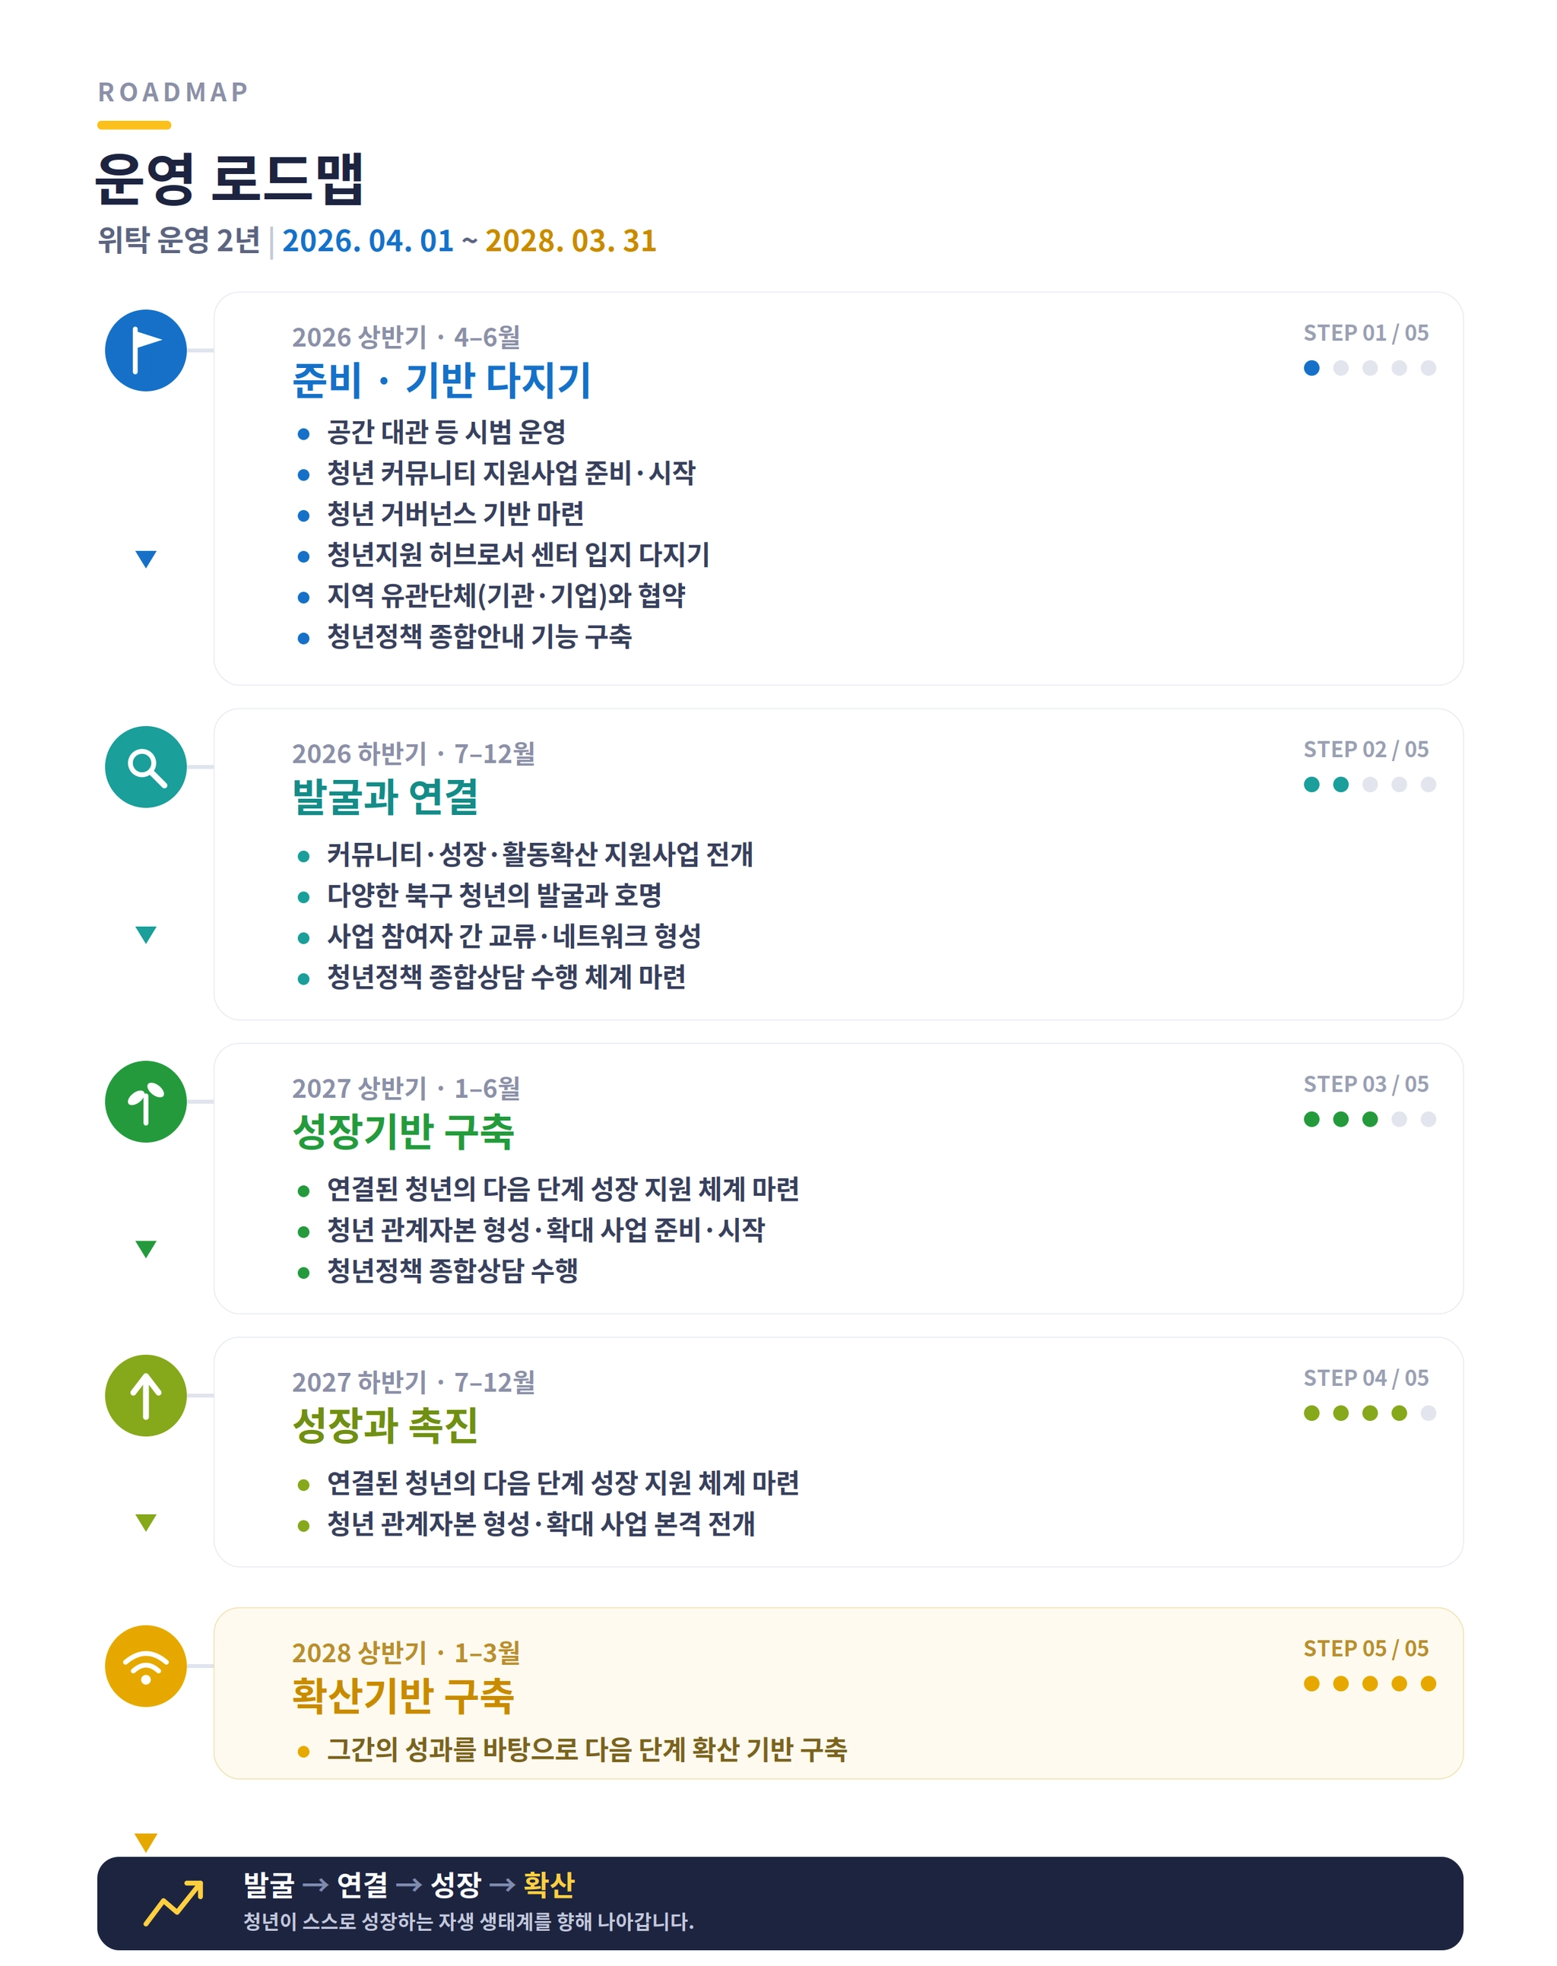
Task: Select the second teal progress dot in STEP 02
Action: click(1341, 785)
